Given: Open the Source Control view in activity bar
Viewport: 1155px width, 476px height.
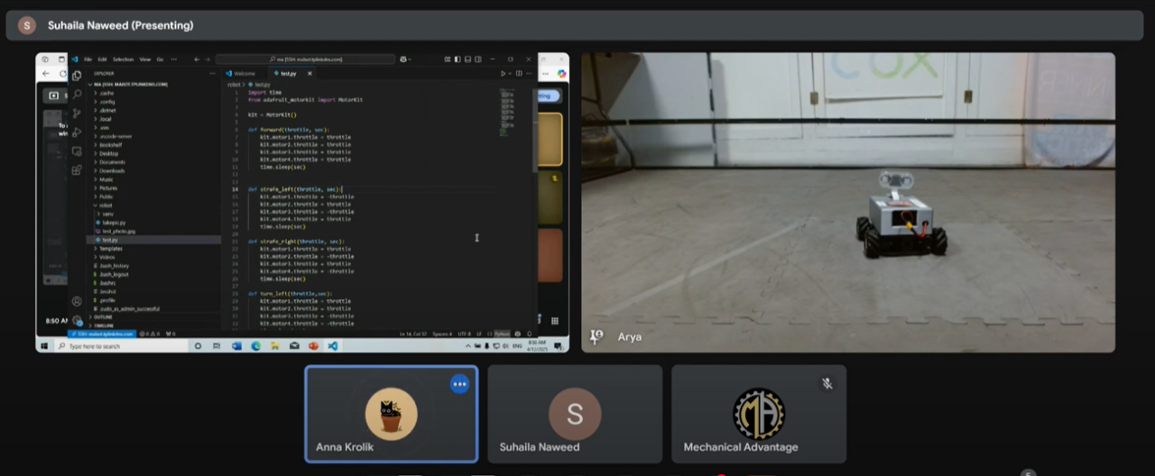Looking at the screenshot, I should (x=77, y=113).
